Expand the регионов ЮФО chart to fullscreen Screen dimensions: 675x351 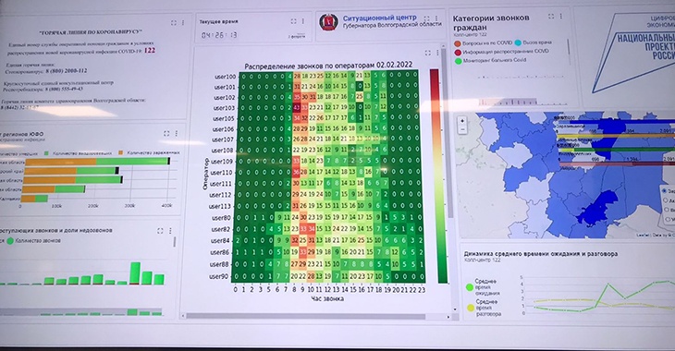click(166, 134)
